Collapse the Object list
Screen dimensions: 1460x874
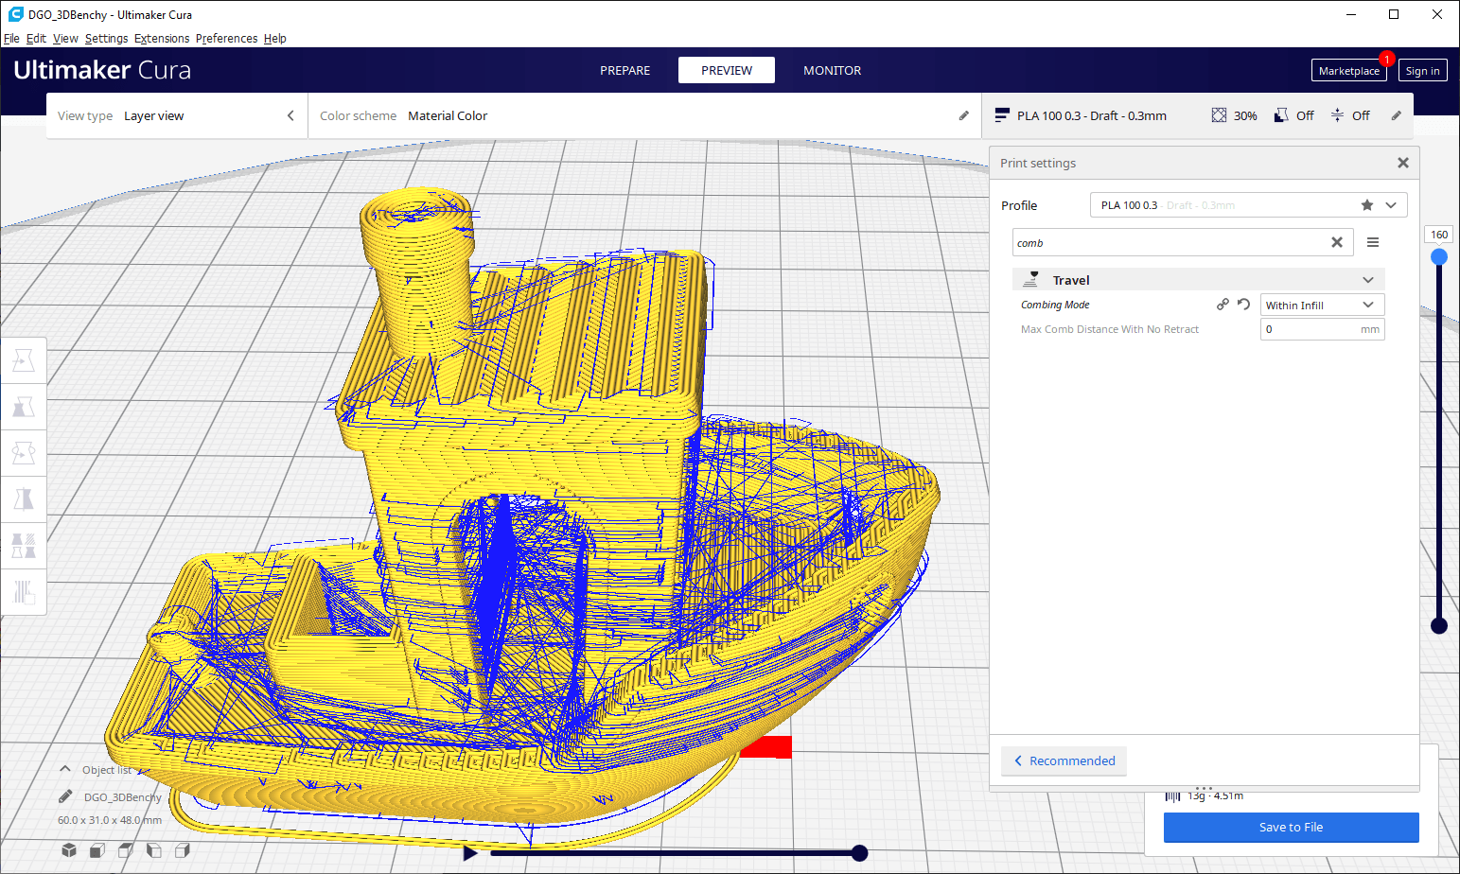pyautogui.click(x=65, y=769)
